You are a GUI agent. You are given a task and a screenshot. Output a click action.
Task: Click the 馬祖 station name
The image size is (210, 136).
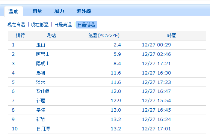(x=41, y=73)
